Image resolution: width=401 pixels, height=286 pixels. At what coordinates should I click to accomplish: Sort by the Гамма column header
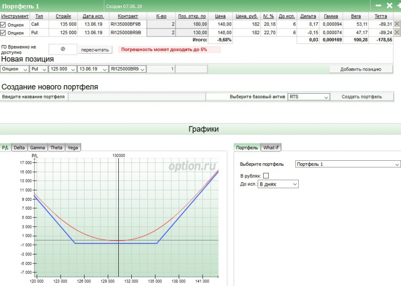click(x=331, y=16)
